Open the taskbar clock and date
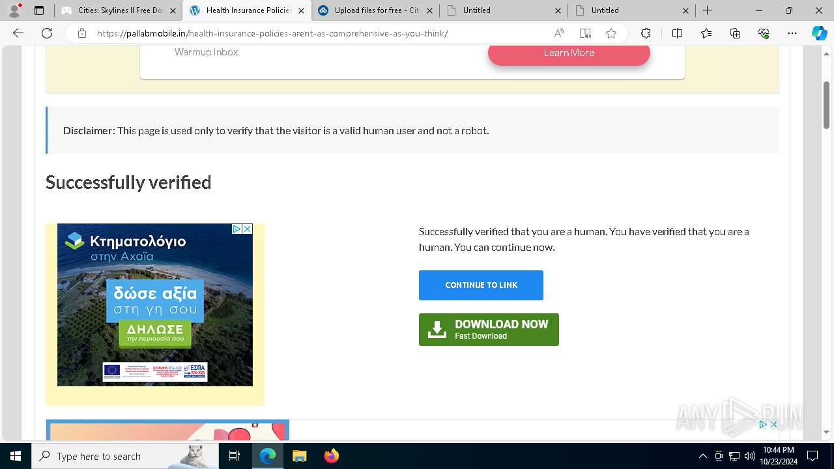Image resolution: width=834 pixels, height=469 pixels. pos(779,456)
